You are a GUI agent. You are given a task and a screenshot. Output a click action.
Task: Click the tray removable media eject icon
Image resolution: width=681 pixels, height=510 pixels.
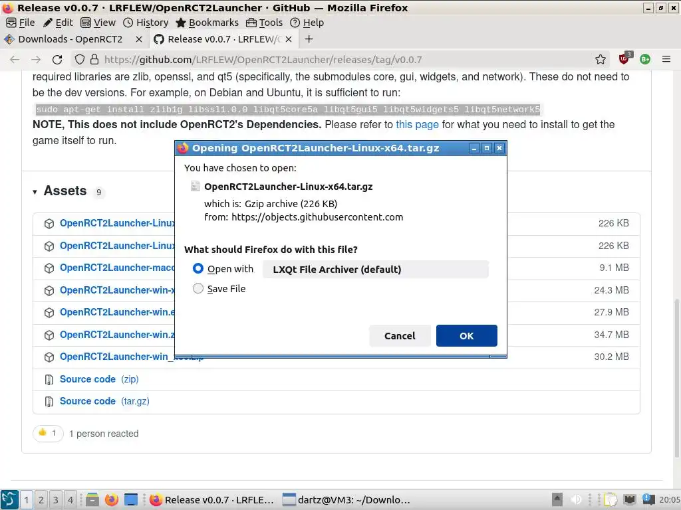point(557,499)
